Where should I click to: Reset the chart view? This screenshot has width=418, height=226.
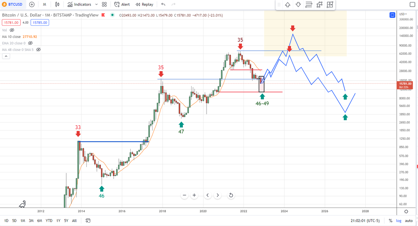tap(231, 195)
